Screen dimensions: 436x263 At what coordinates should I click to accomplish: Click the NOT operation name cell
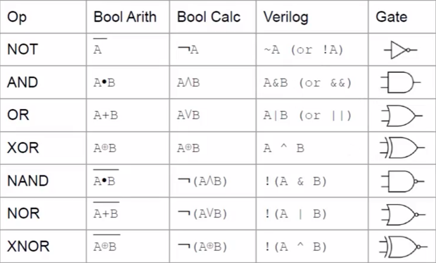click(23, 49)
